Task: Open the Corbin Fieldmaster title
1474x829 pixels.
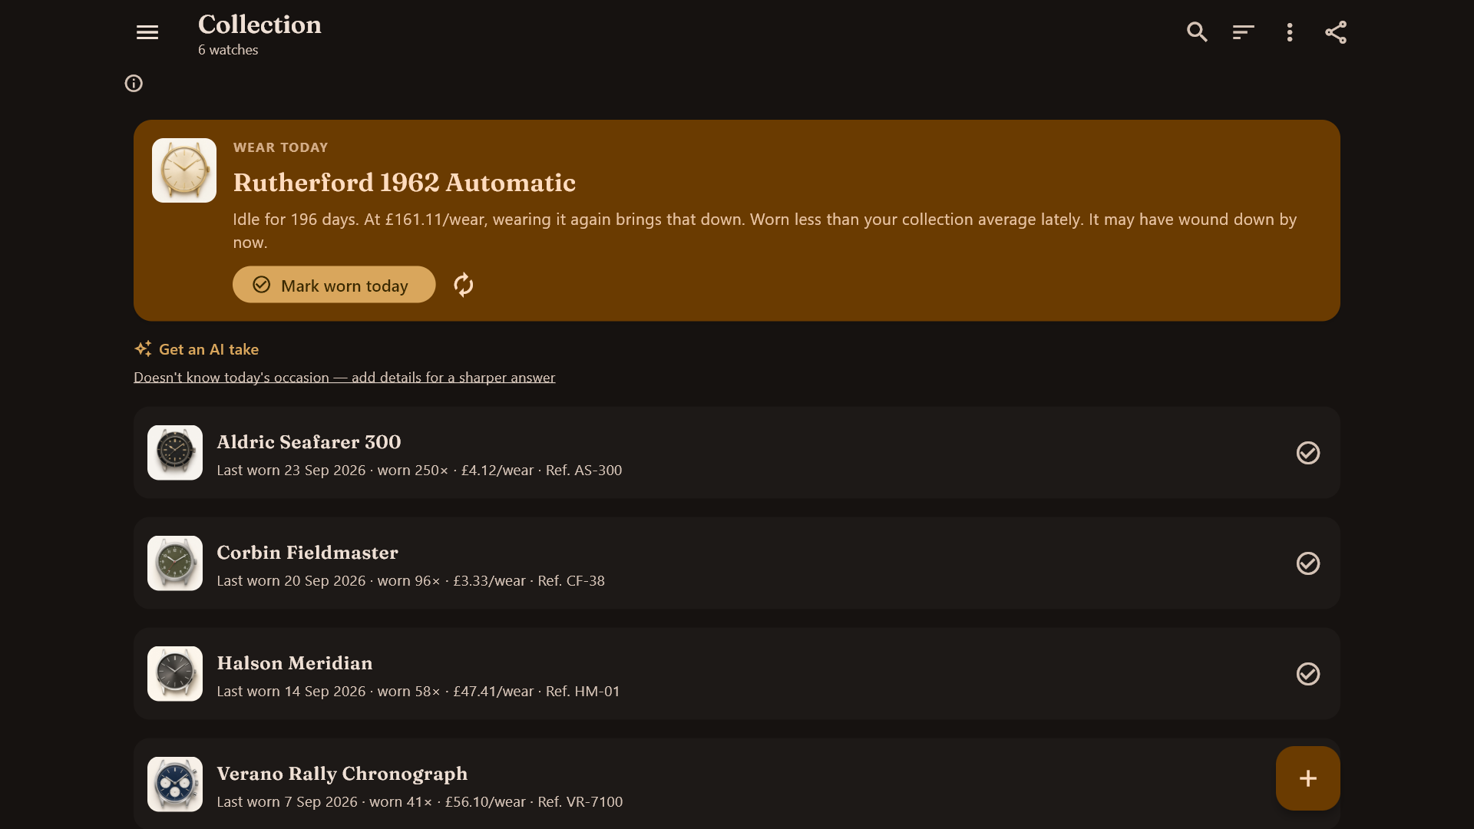Action: pos(307,553)
